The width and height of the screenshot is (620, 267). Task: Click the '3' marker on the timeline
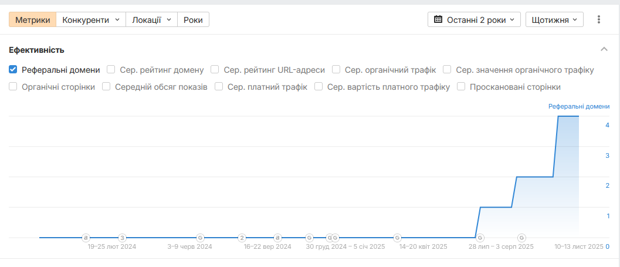pos(123,238)
